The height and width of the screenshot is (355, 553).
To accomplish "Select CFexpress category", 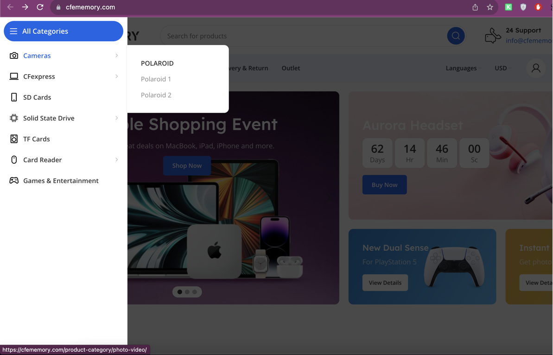I will tap(39, 76).
